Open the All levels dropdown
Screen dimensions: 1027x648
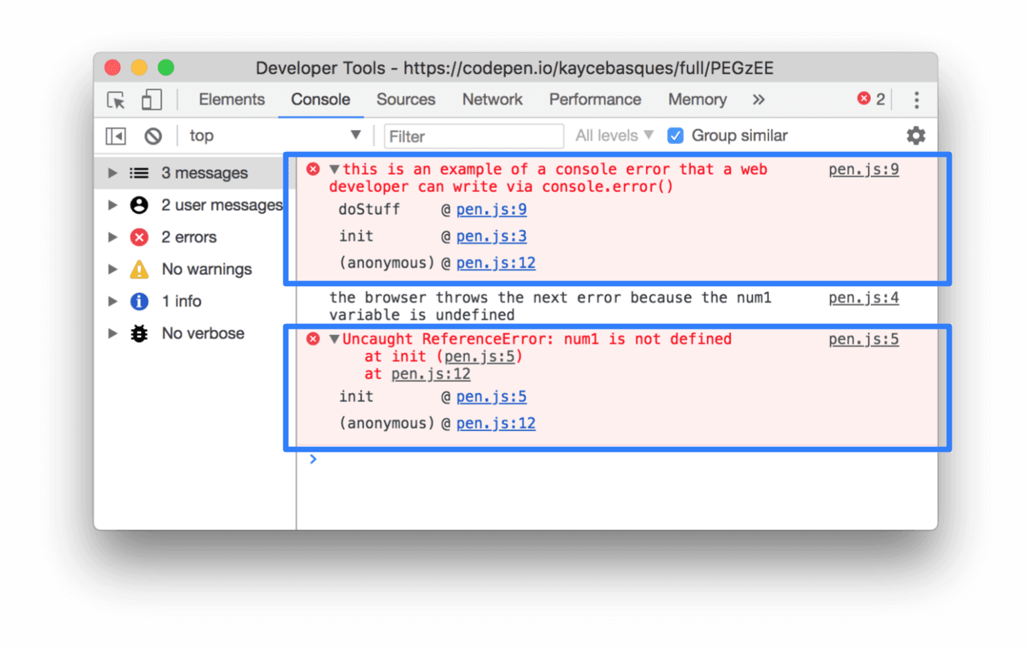(x=612, y=135)
